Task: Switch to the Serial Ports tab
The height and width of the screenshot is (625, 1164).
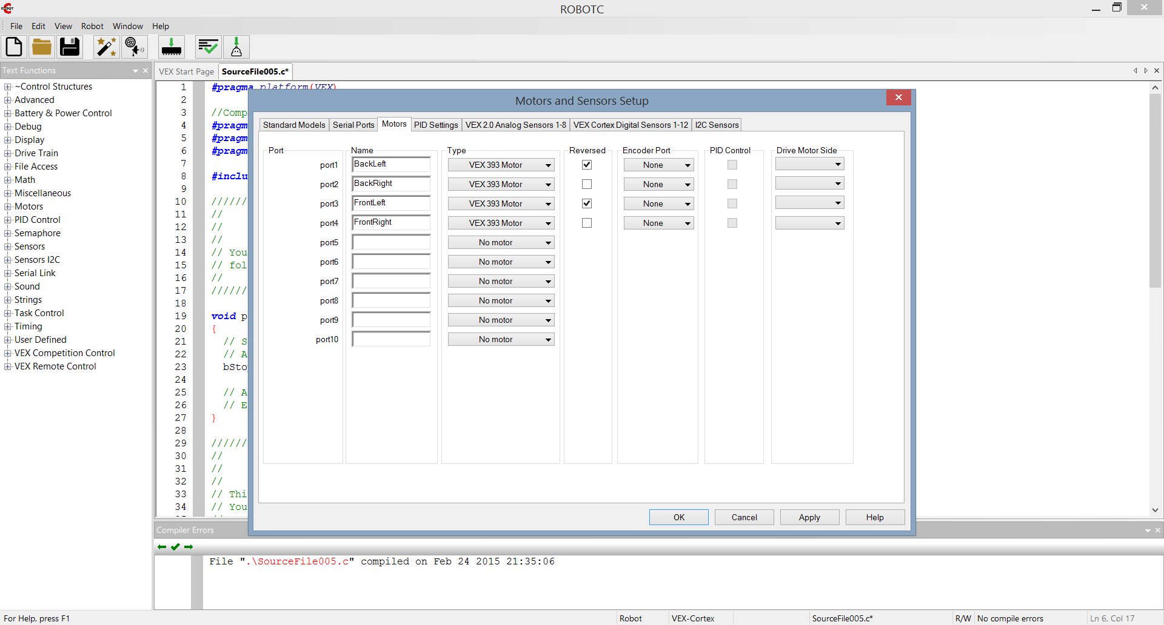Action: [353, 125]
